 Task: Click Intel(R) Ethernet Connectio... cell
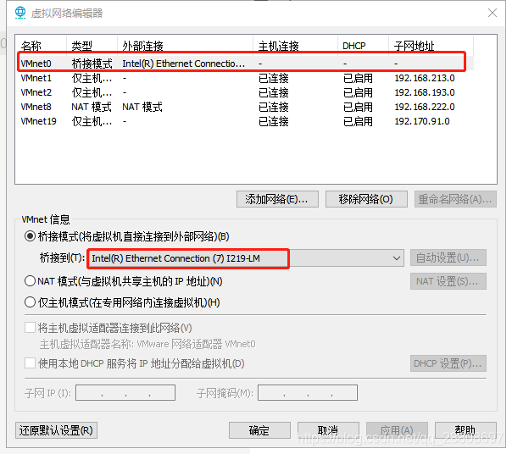tap(183, 64)
